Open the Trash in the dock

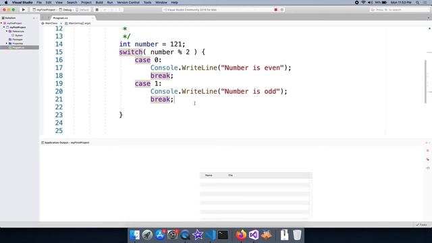297,235
